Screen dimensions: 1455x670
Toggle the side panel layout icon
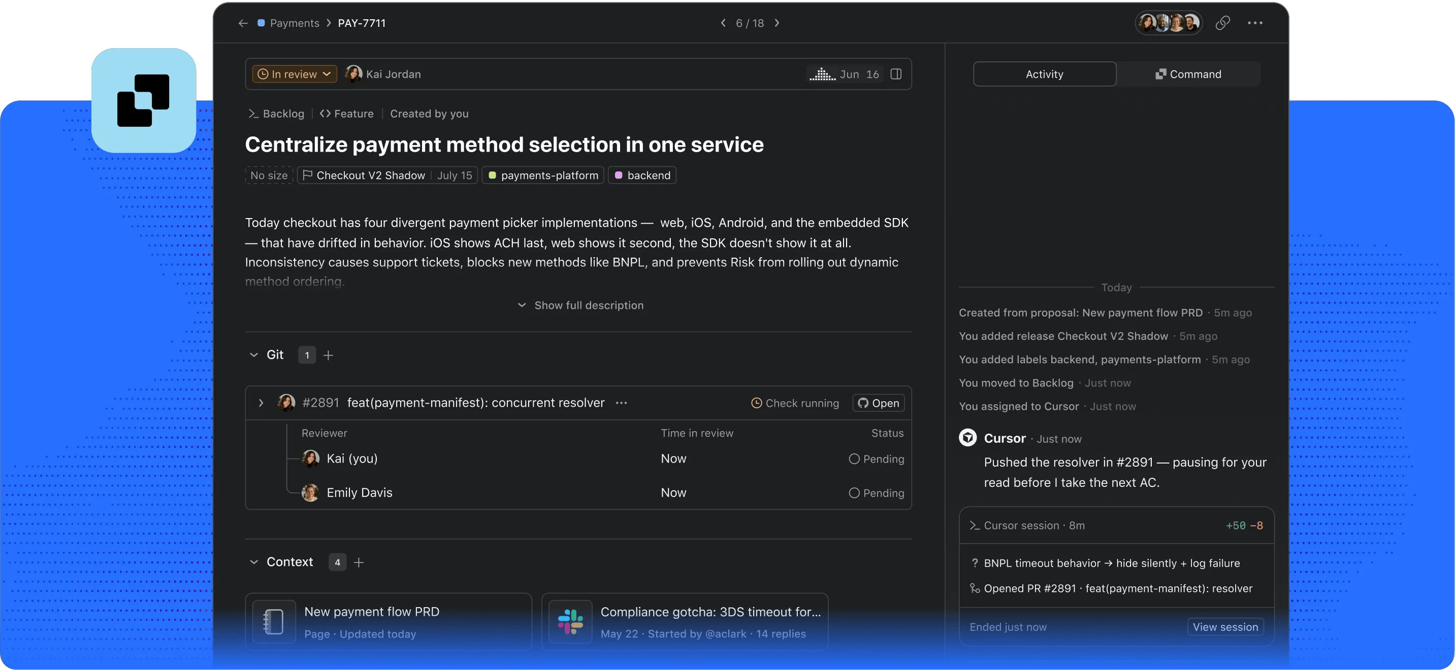click(x=896, y=74)
